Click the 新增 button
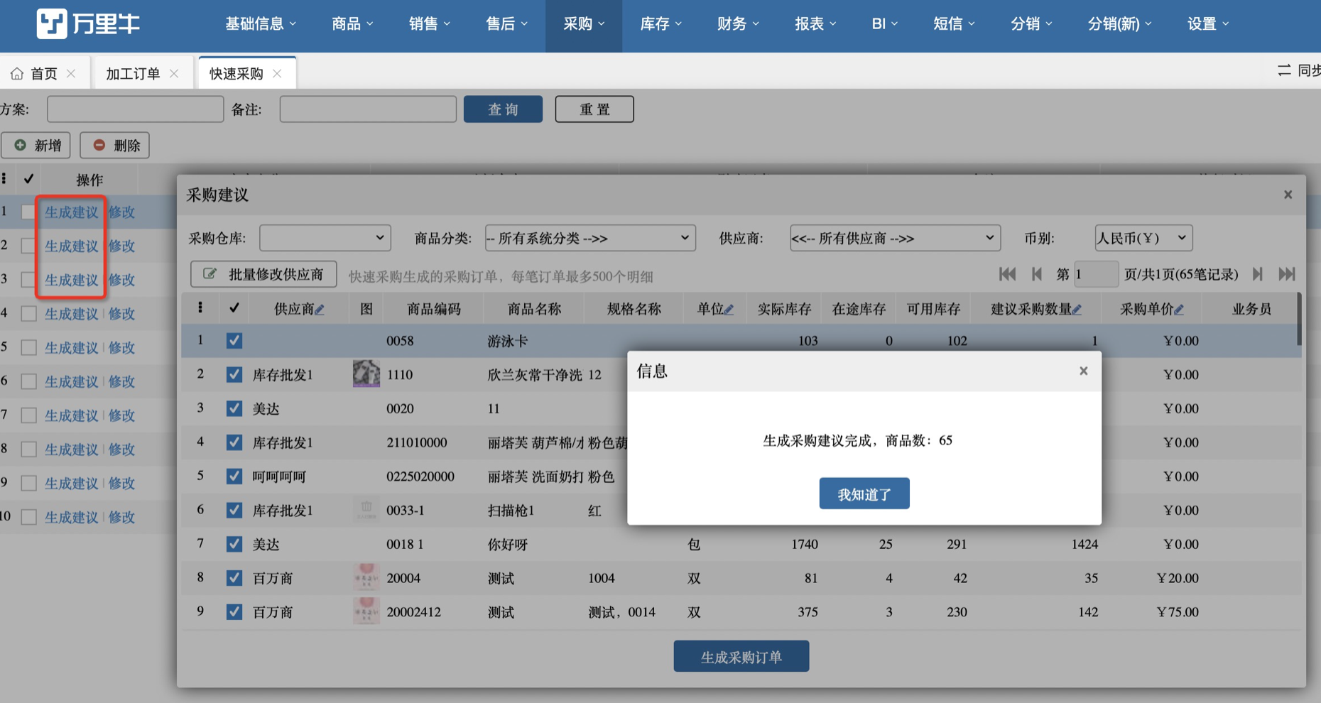Image resolution: width=1321 pixels, height=703 pixels. coord(36,146)
